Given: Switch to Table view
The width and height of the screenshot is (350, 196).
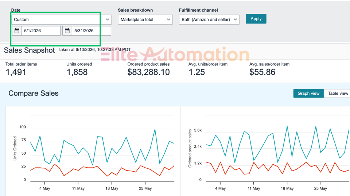Looking at the screenshot, I should (338, 93).
